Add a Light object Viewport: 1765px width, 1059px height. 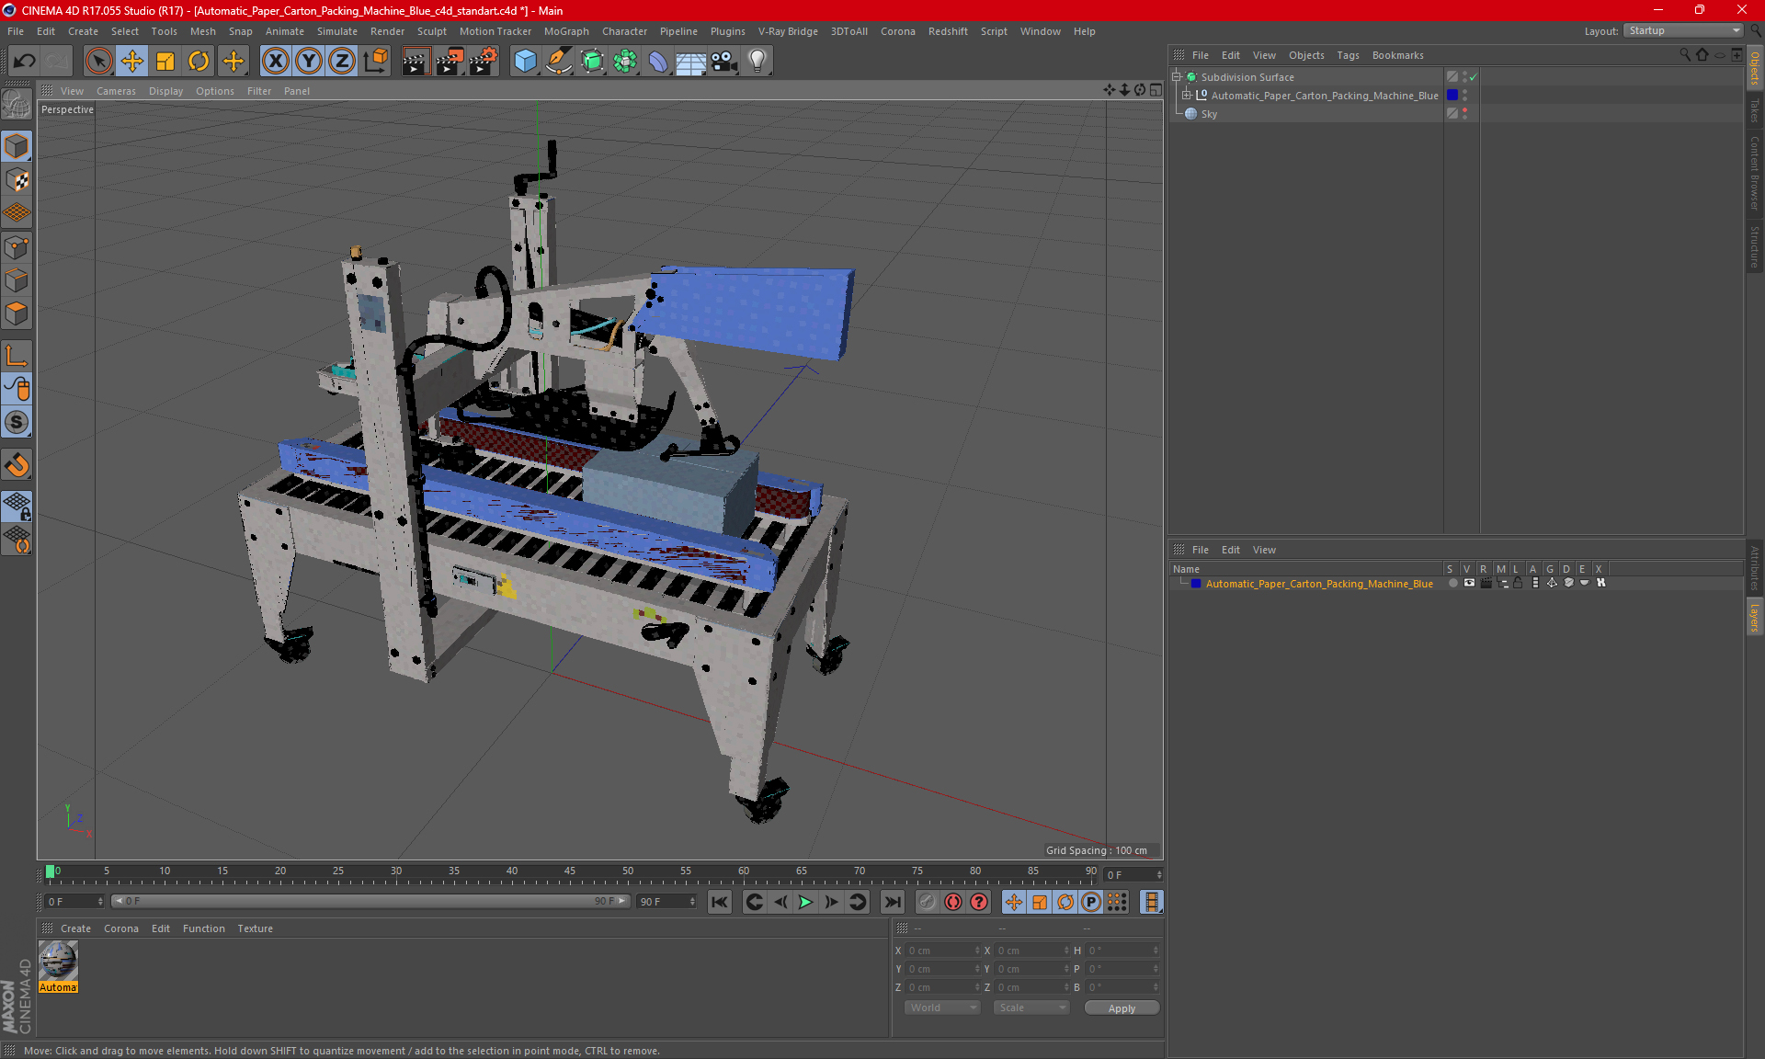[757, 62]
